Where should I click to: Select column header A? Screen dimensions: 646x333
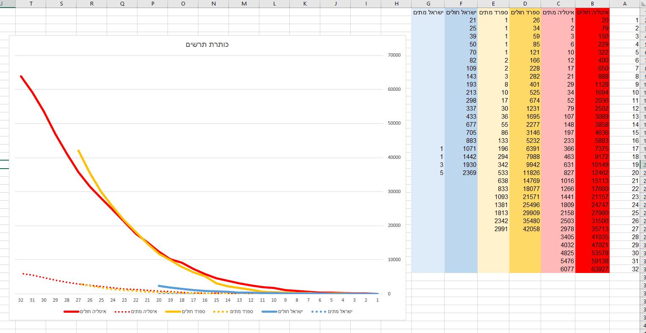(x=625, y=4)
